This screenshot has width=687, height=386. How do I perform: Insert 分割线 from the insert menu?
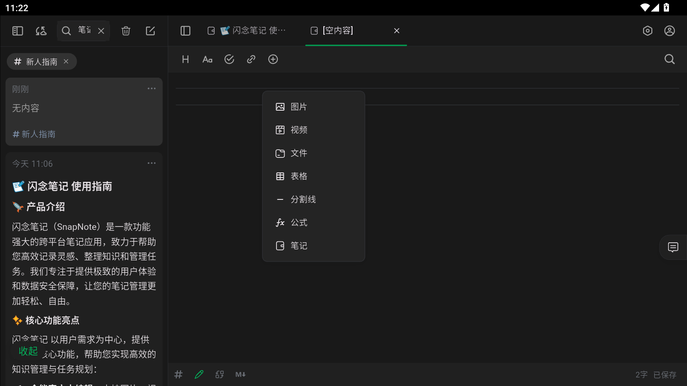(x=304, y=199)
